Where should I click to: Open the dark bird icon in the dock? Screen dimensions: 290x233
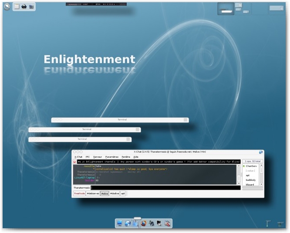click(x=152, y=223)
